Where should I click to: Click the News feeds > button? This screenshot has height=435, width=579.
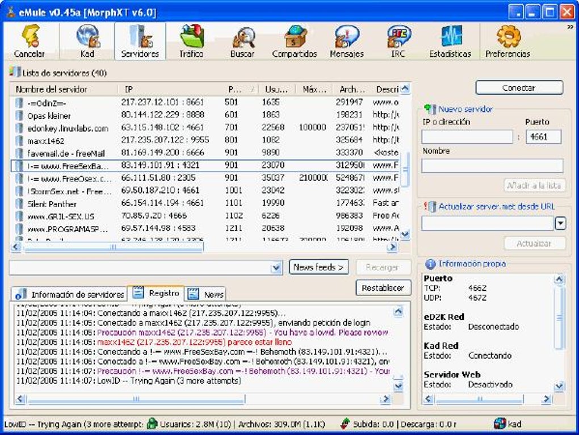tap(318, 267)
